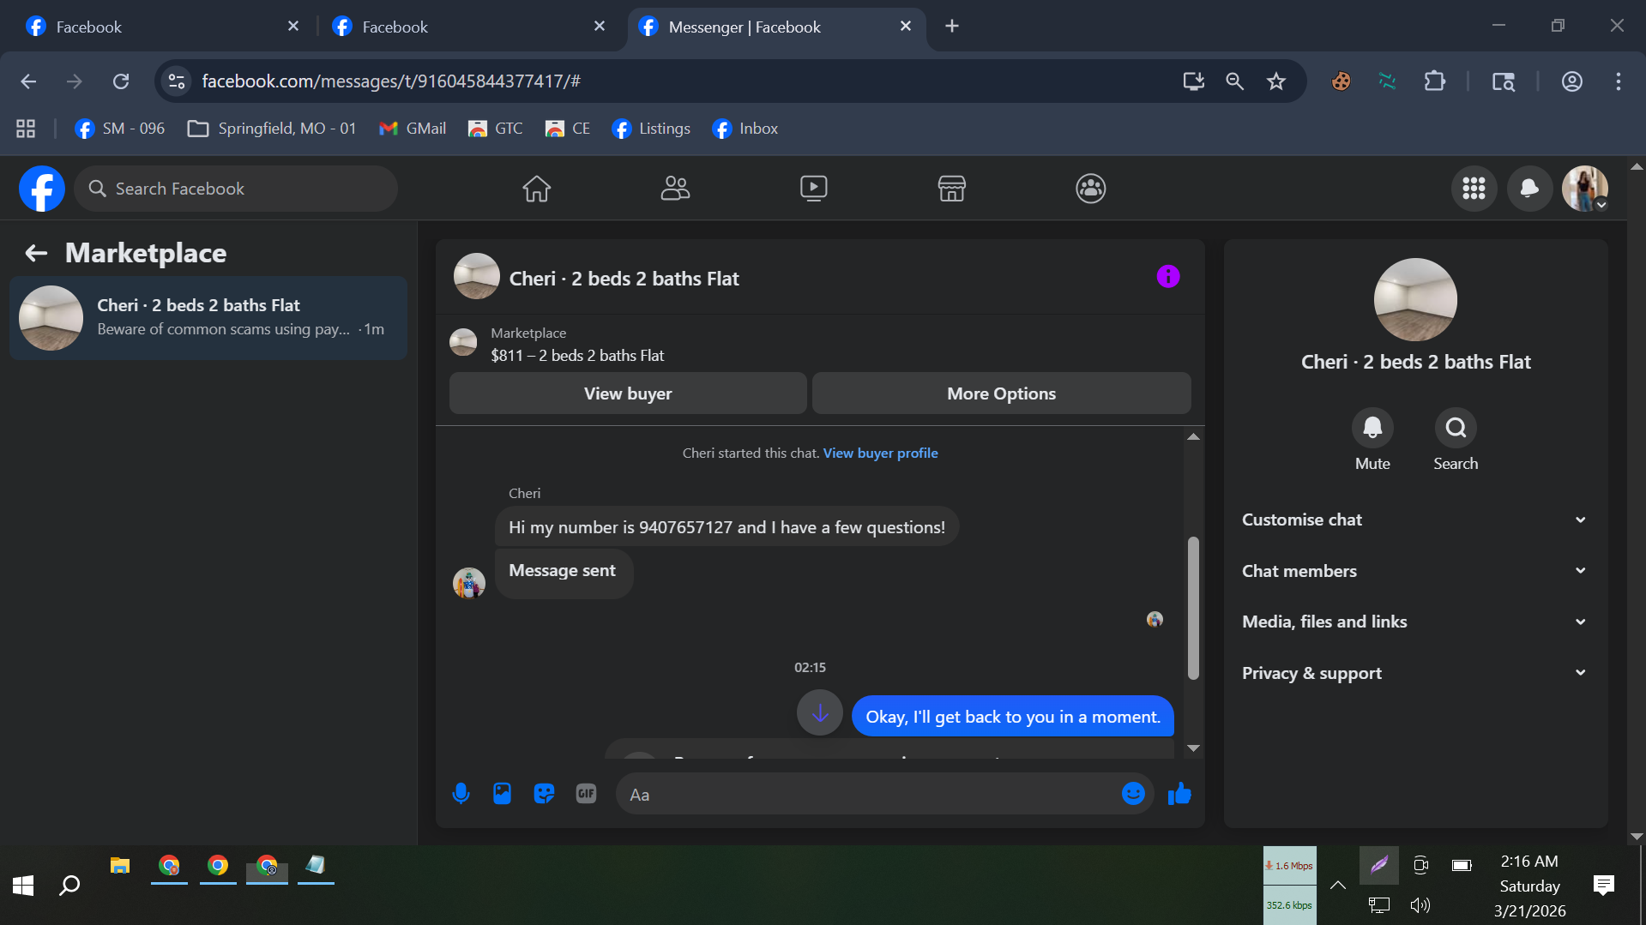Open Cheri's large profile thumbnail in sidebar
The image size is (1646, 925).
[1415, 299]
